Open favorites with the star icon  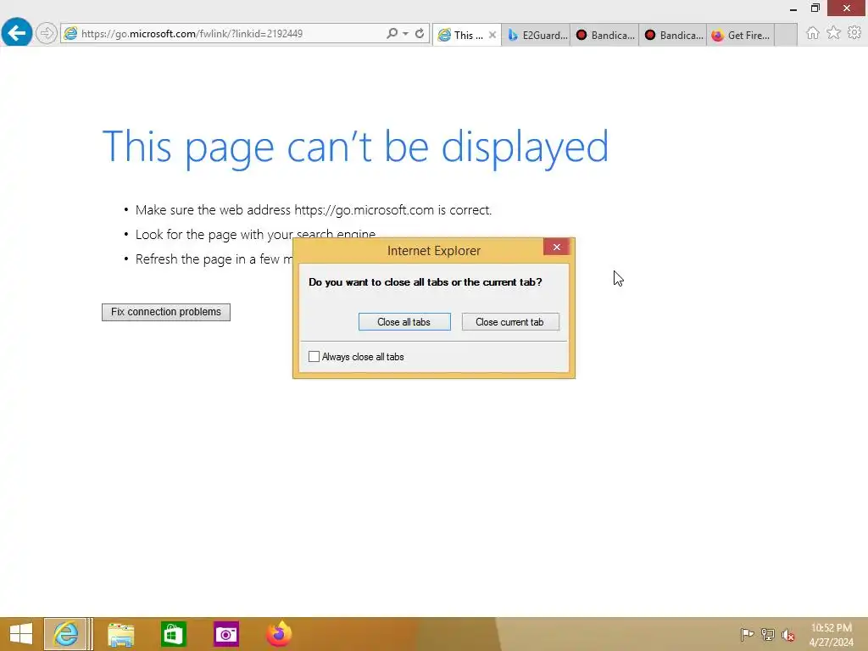click(833, 33)
